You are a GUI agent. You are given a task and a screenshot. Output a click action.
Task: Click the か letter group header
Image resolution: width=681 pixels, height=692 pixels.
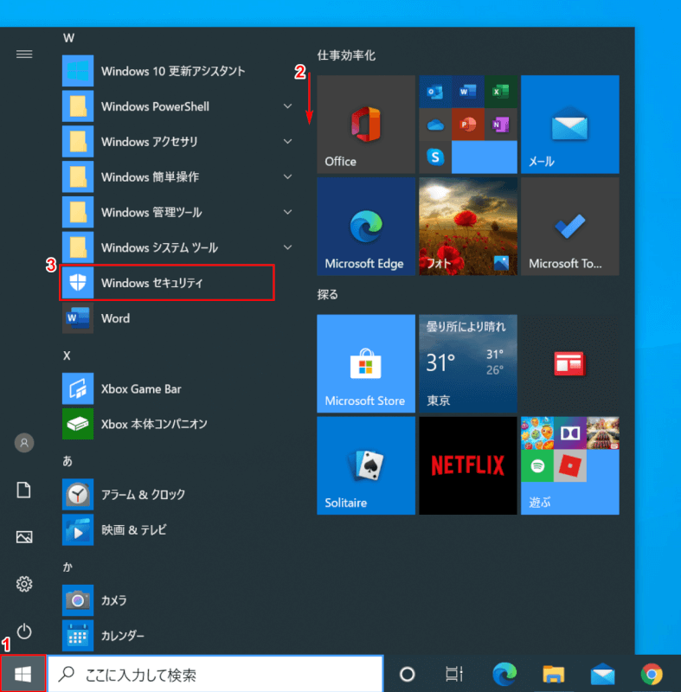coord(67,567)
